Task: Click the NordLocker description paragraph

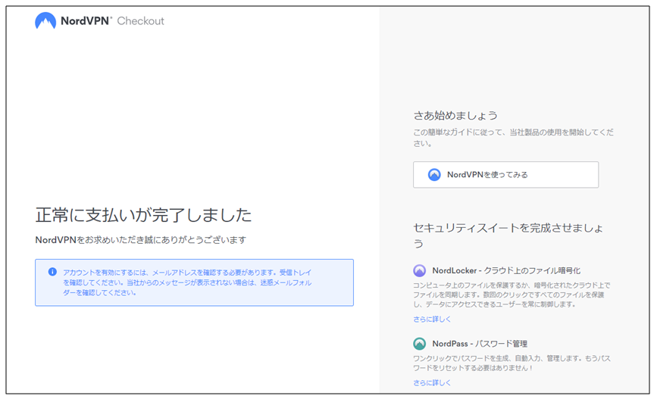Action: point(512,295)
